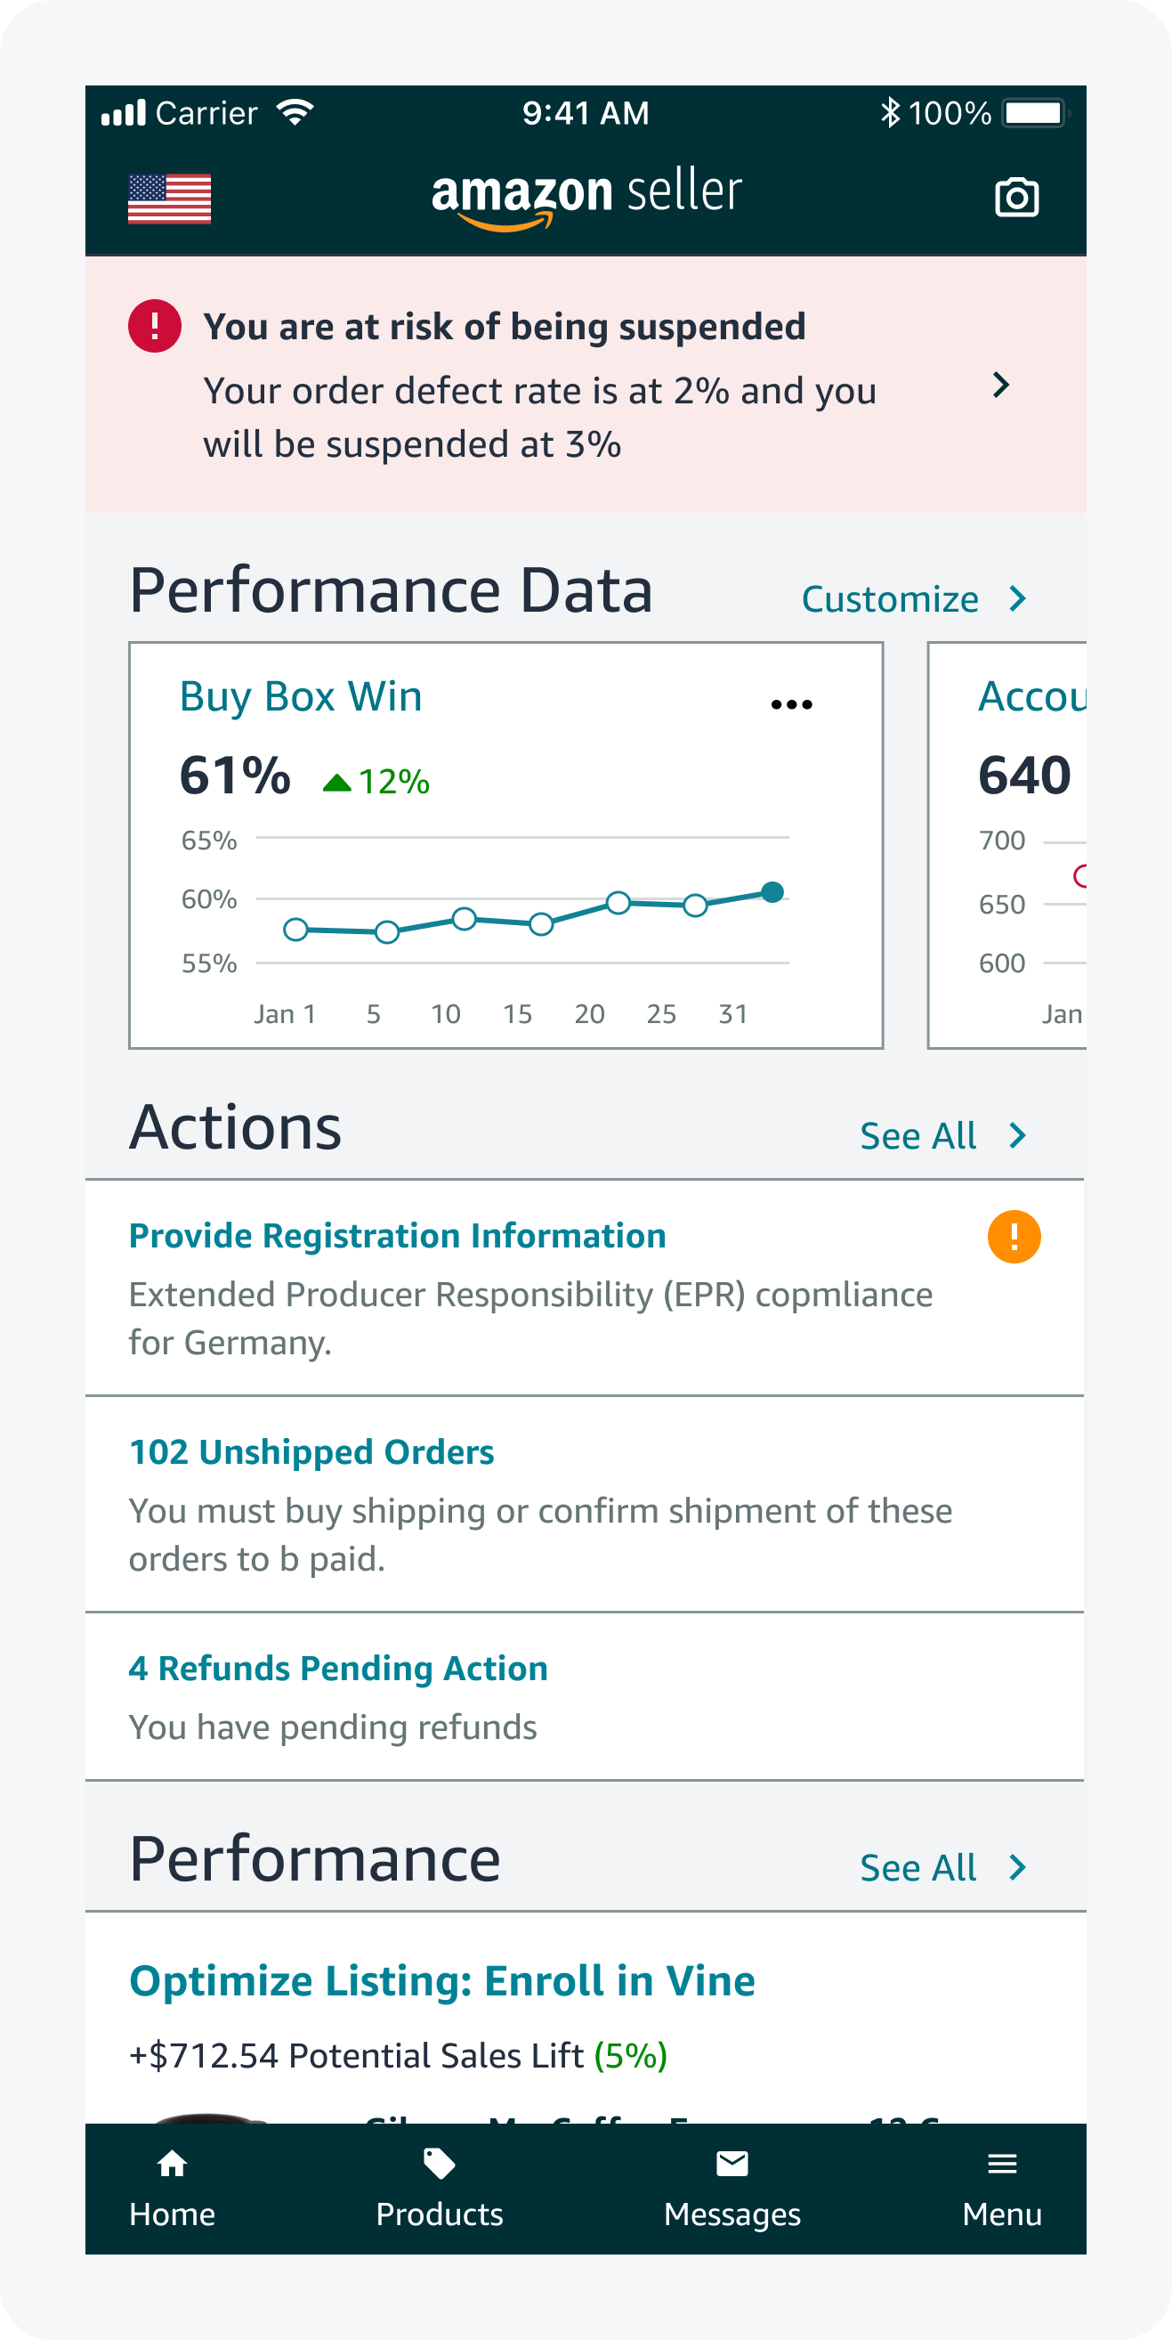See All in the Performance section
The image size is (1172, 2340).
pos(942,1868)
